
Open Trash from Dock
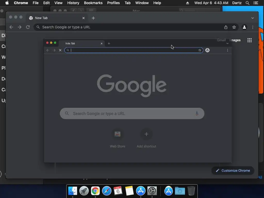(x=191, y=191)
